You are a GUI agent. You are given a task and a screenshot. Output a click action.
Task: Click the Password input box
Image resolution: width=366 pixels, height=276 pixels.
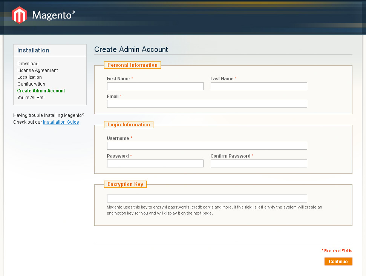coord(155,164)
